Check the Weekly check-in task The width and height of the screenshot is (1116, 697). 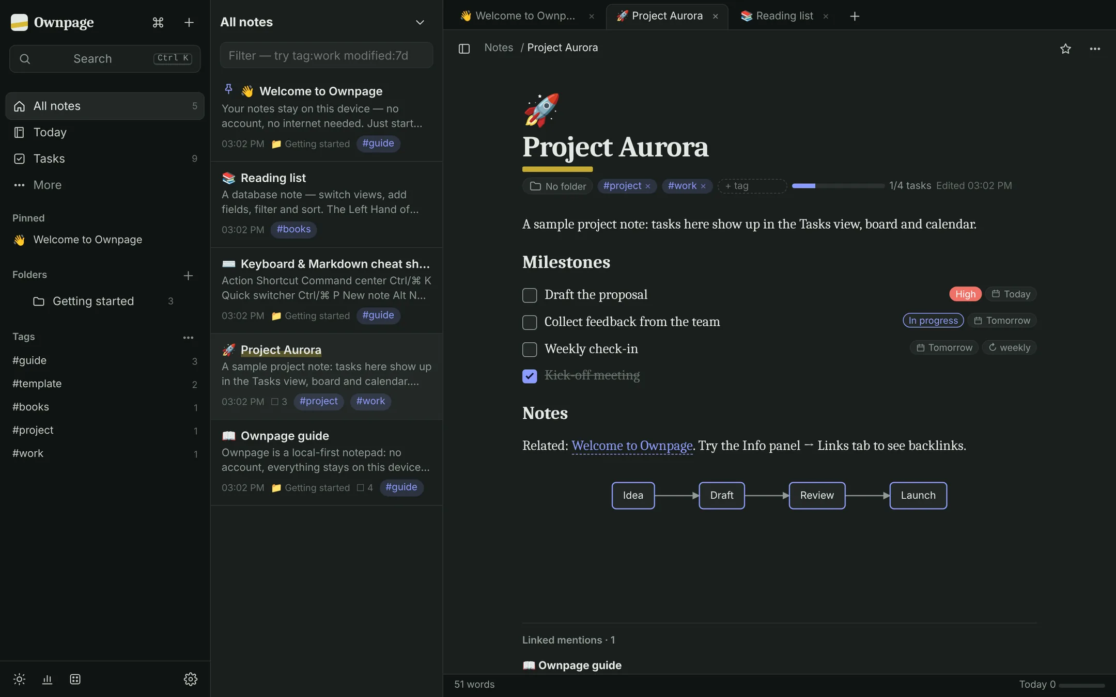[x=530, y=350]
